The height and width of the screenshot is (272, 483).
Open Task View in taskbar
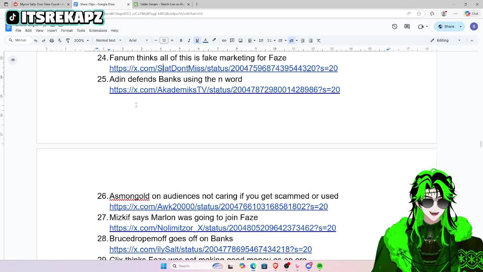(x=231, y=266)
